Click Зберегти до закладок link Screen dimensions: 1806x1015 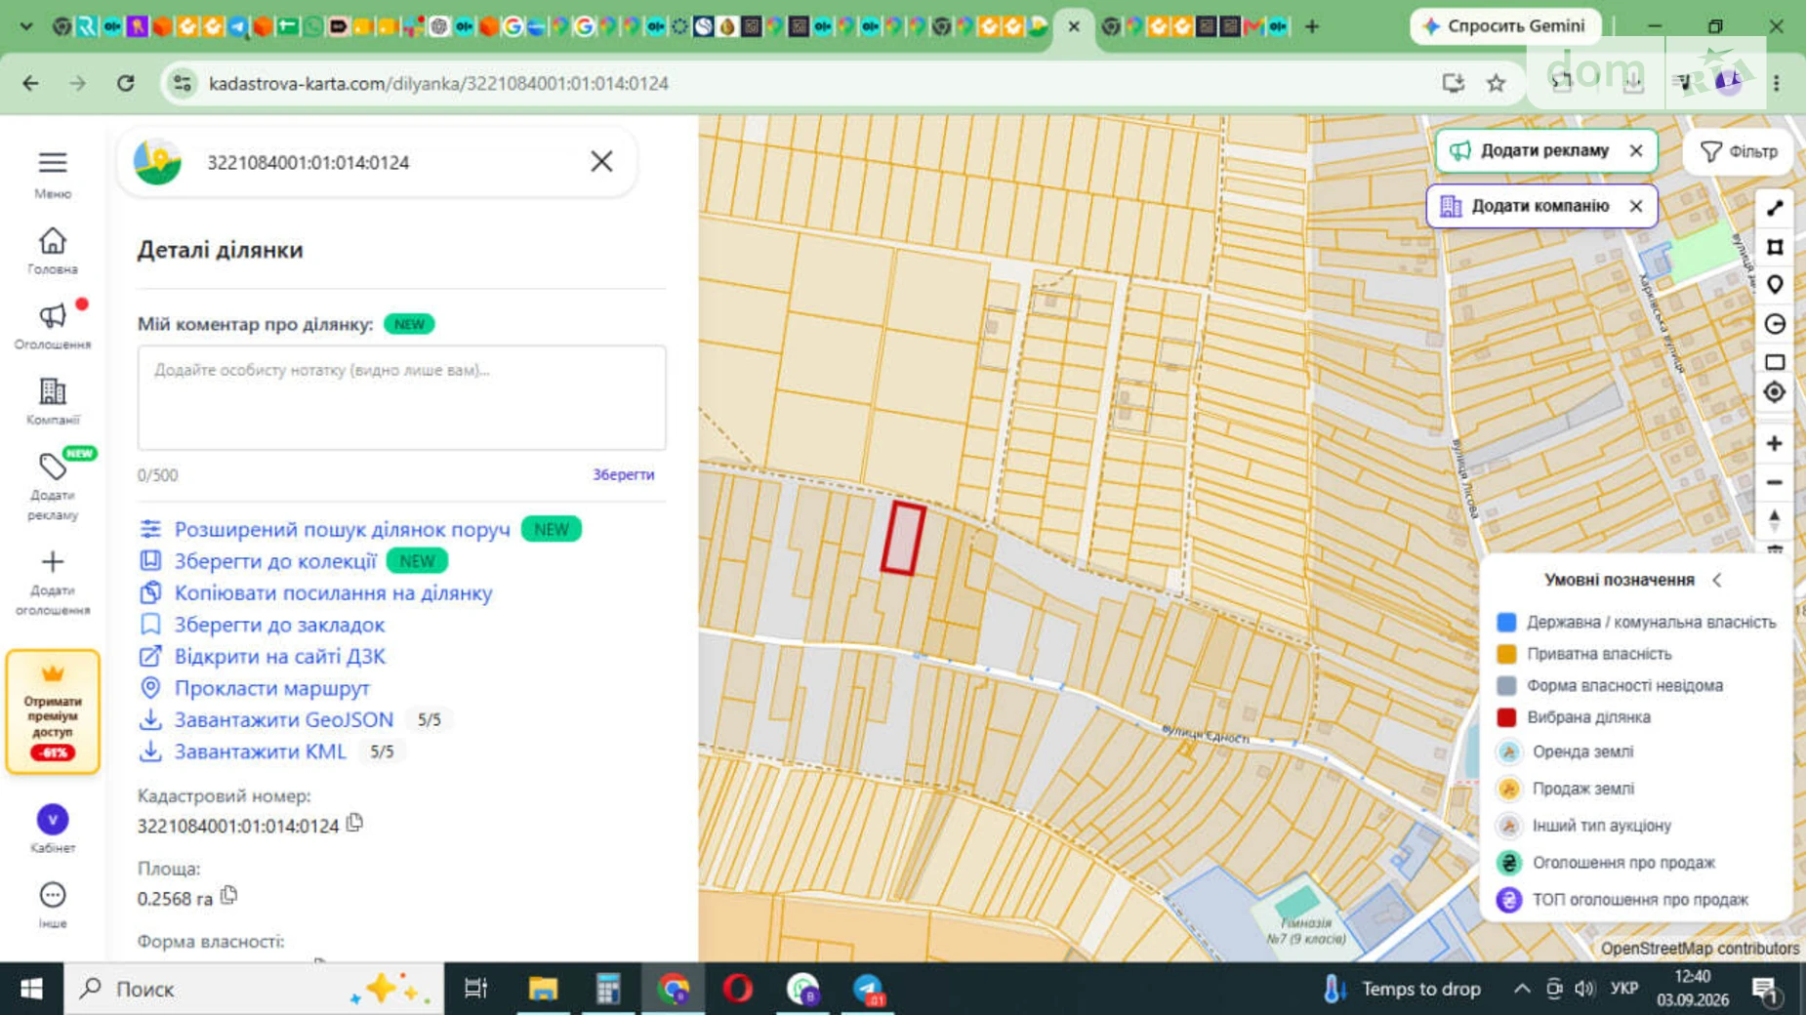tap(279, 625)
